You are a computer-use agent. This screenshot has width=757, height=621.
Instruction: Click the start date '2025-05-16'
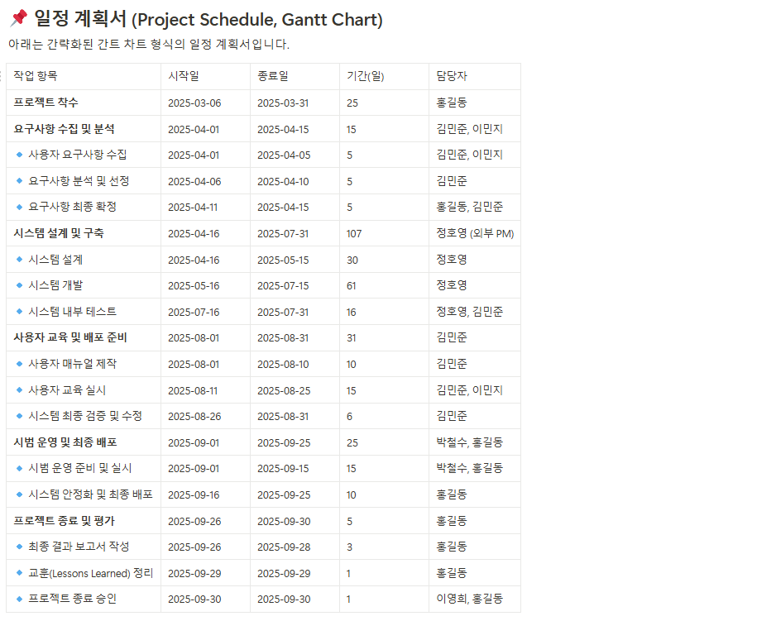pos(194,285)
